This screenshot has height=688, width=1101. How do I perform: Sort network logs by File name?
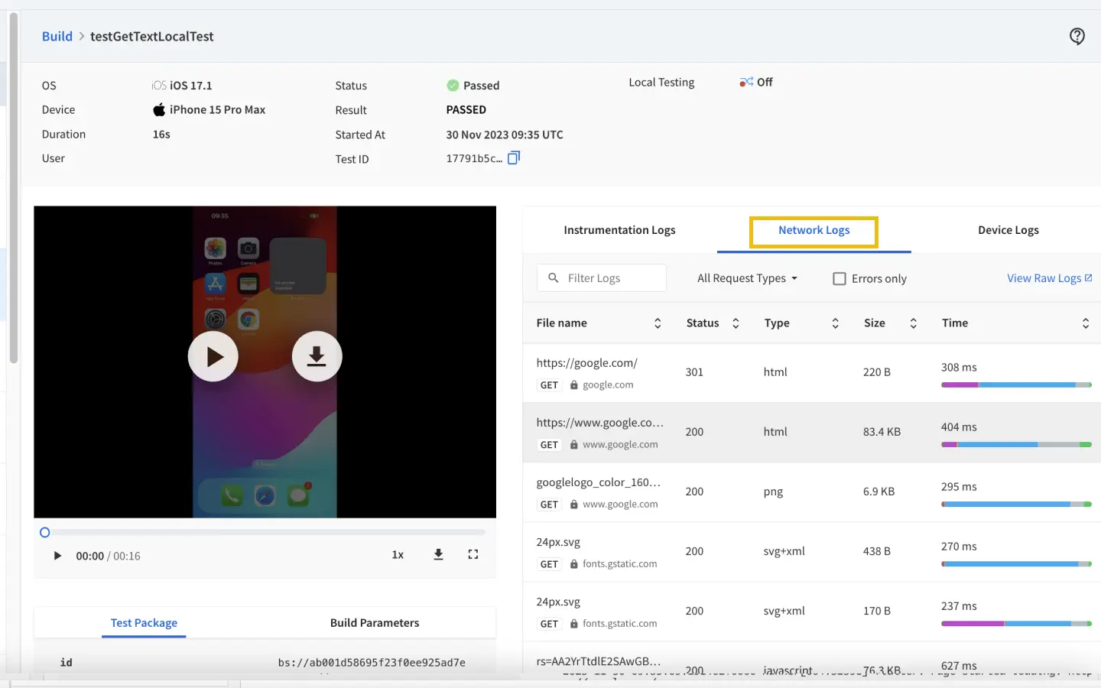coord(657,323)
